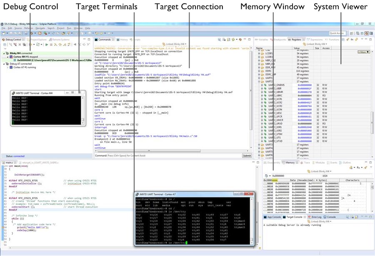Expand the UART2_UCR1 register row
The height and width of the screenshot is (256, 375).
(262, 99)
